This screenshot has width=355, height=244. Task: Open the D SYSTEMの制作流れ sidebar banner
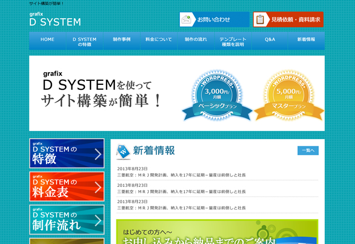click(67, 220)
